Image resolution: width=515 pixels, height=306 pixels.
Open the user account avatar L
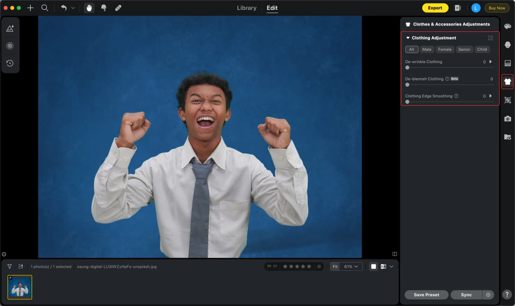coord(476,8)
